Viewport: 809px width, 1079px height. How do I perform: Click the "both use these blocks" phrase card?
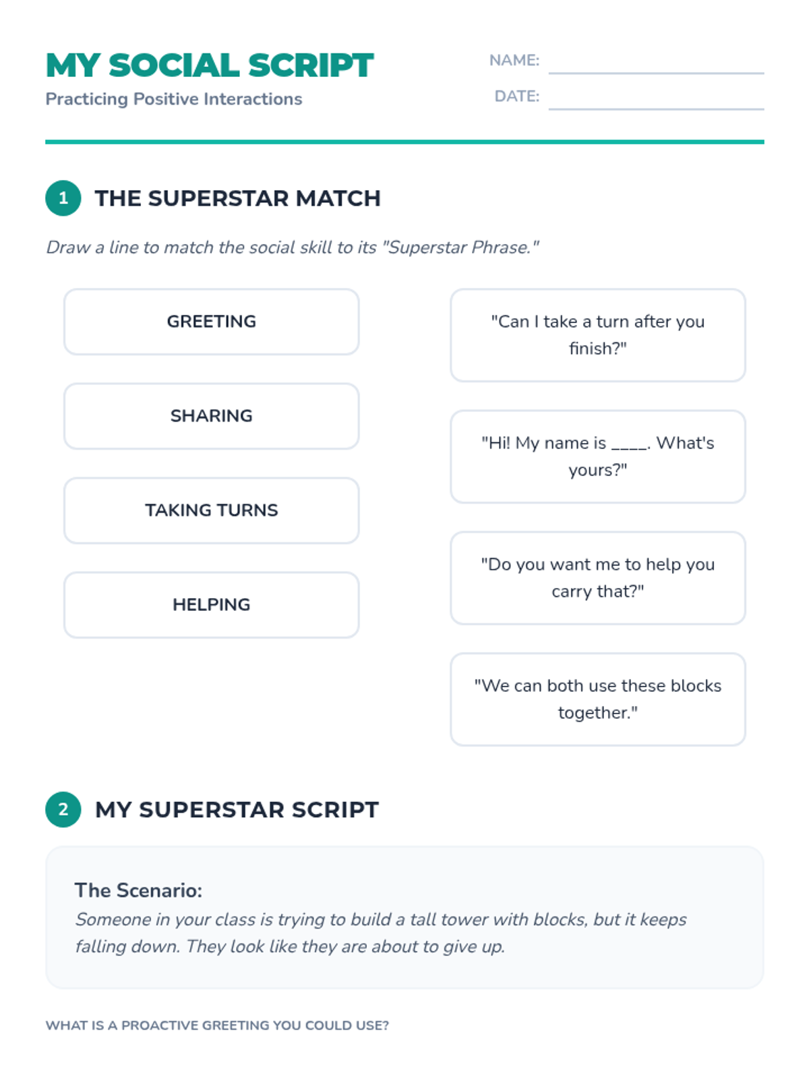click(598, 699)
